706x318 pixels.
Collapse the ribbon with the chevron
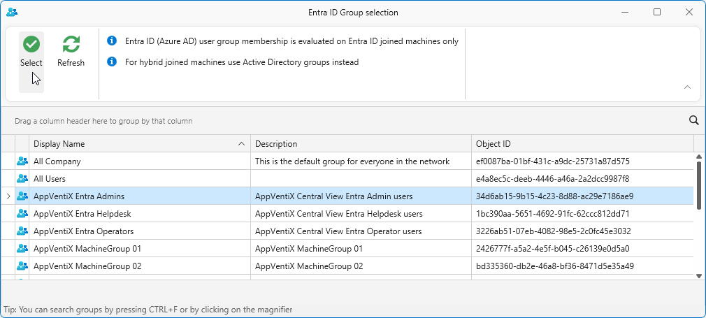[x=687, y=87]
